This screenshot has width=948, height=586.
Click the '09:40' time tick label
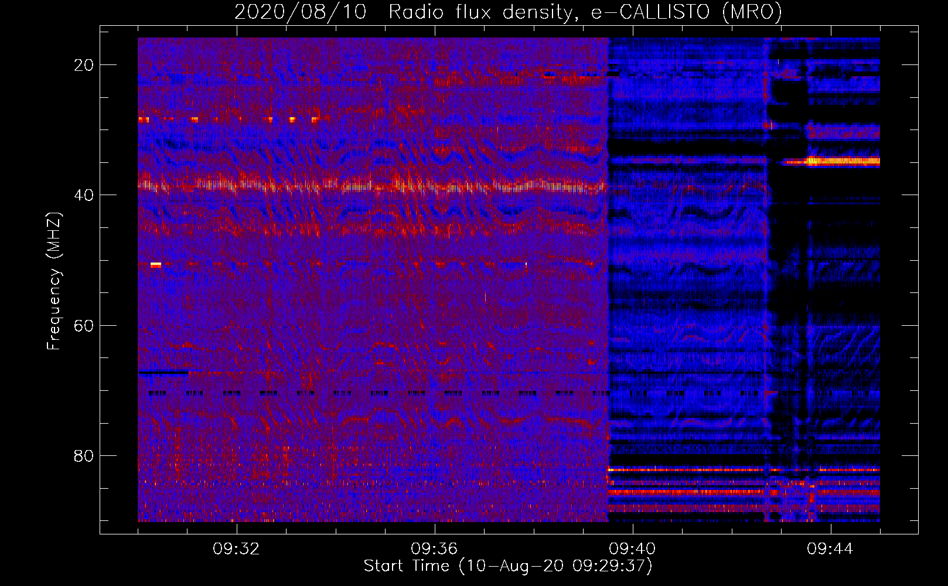[x=632, y=549]
